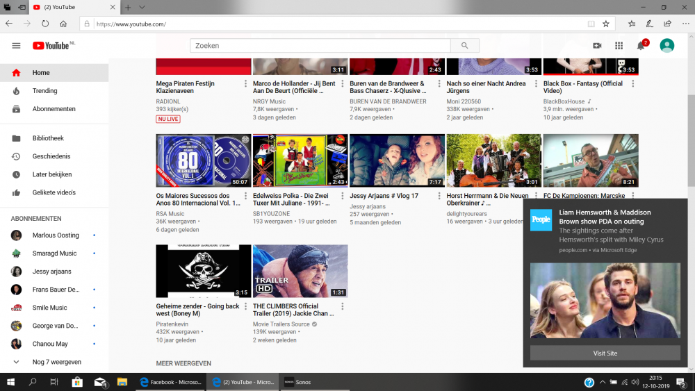Play Horst Herrmann Oberkrainer video thumbnail
The height and width of the screenshot is (391, 695).
[493, 160]
